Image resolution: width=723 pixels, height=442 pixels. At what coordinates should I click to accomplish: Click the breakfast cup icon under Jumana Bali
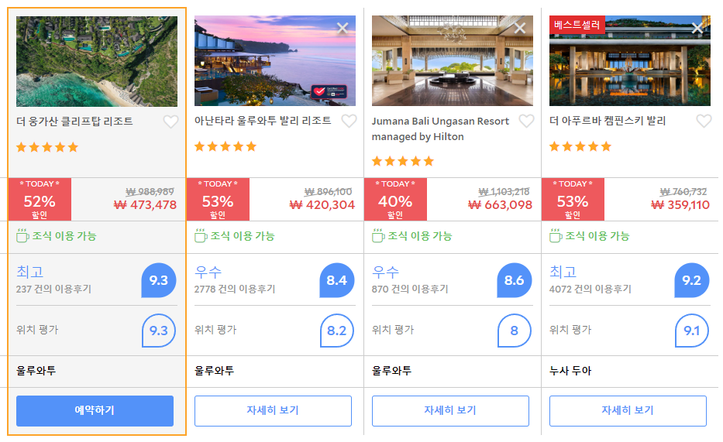379,236
